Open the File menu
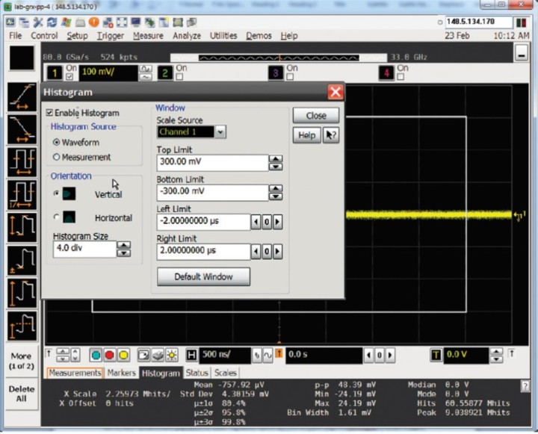 point(15,36)
